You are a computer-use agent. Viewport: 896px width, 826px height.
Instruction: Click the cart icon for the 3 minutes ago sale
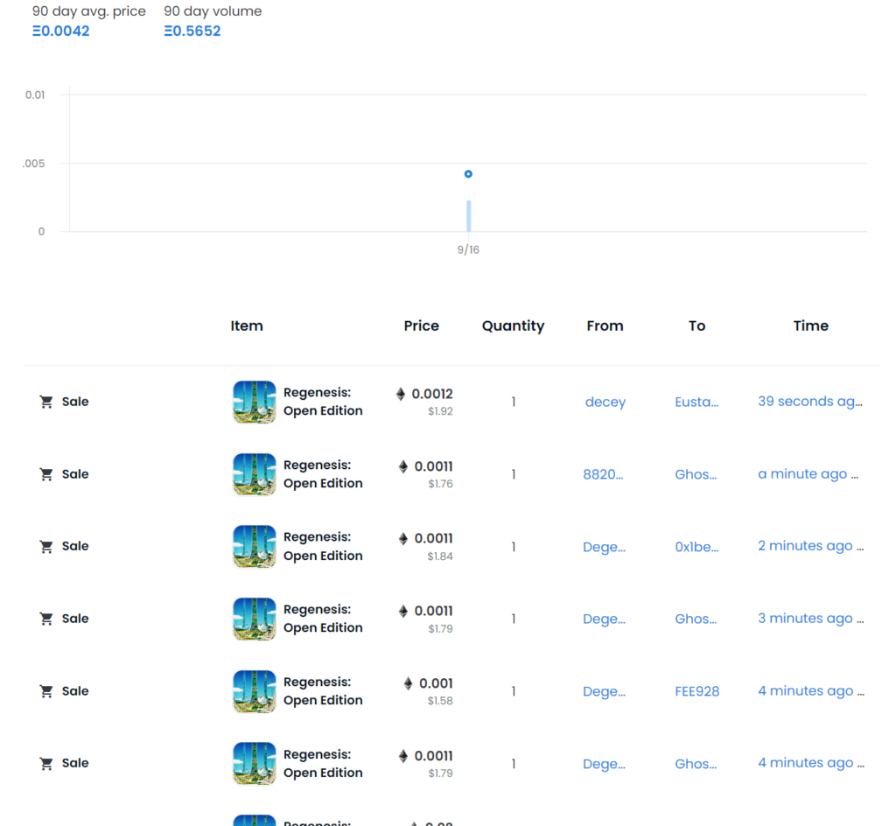46,619
